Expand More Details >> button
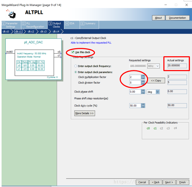Viewport: 192px width, 187px height. point(85,113)
